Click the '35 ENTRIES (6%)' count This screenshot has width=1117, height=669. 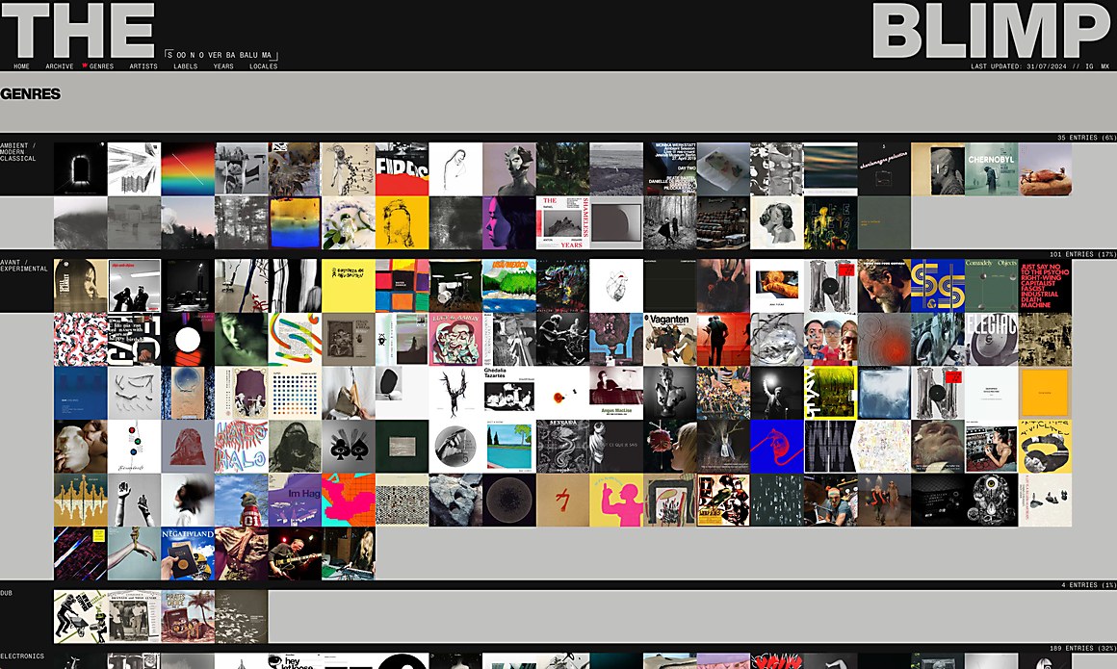[1086, 138]
